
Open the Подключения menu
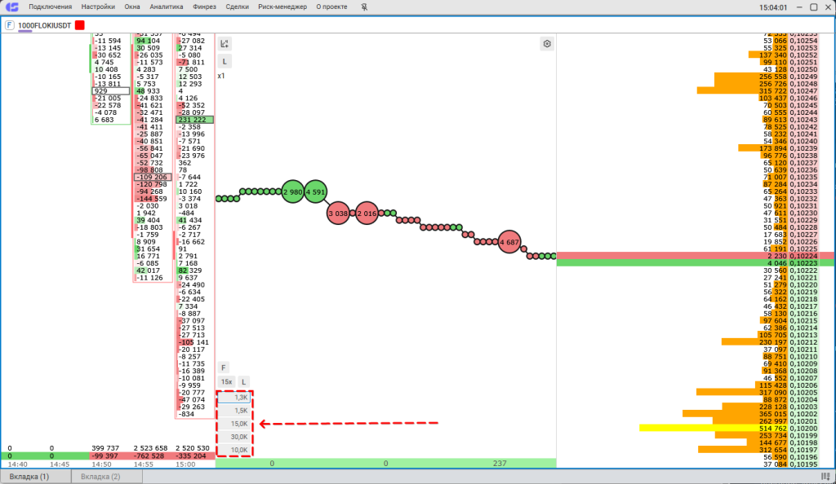point(51,7)
